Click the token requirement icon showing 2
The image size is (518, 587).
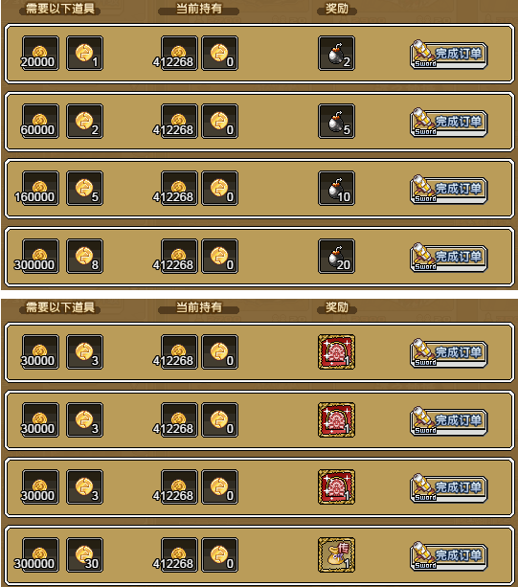pyautogui.click(x=84, y=122)
